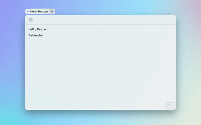The height and width of the screenshot is (125, 201).
Task: Click the Hello, Raycast text line in the list
Action: 38,29
